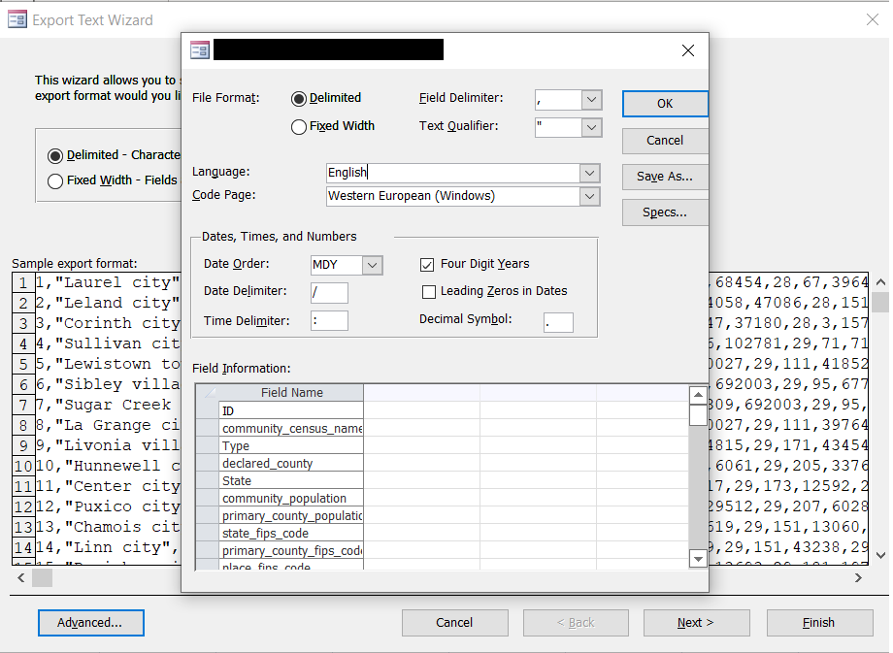Click Cancel in the specification dialog

tap(665, 141)
